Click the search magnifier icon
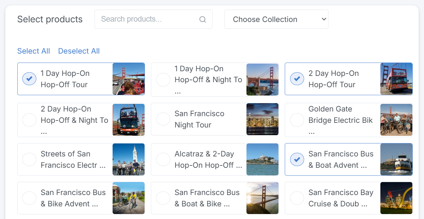The width and height of the screenshot is (424, 219). [203, 19]
